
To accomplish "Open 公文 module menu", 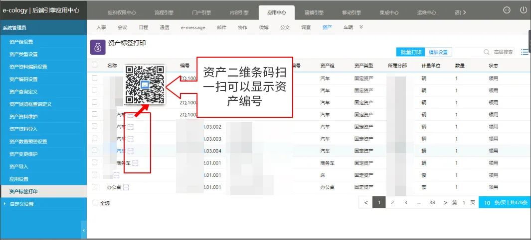I will click(x=285, y=27).
